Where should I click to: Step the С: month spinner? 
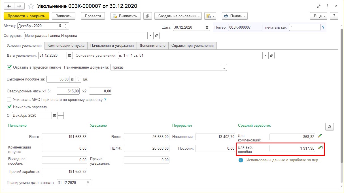(61, 116)
